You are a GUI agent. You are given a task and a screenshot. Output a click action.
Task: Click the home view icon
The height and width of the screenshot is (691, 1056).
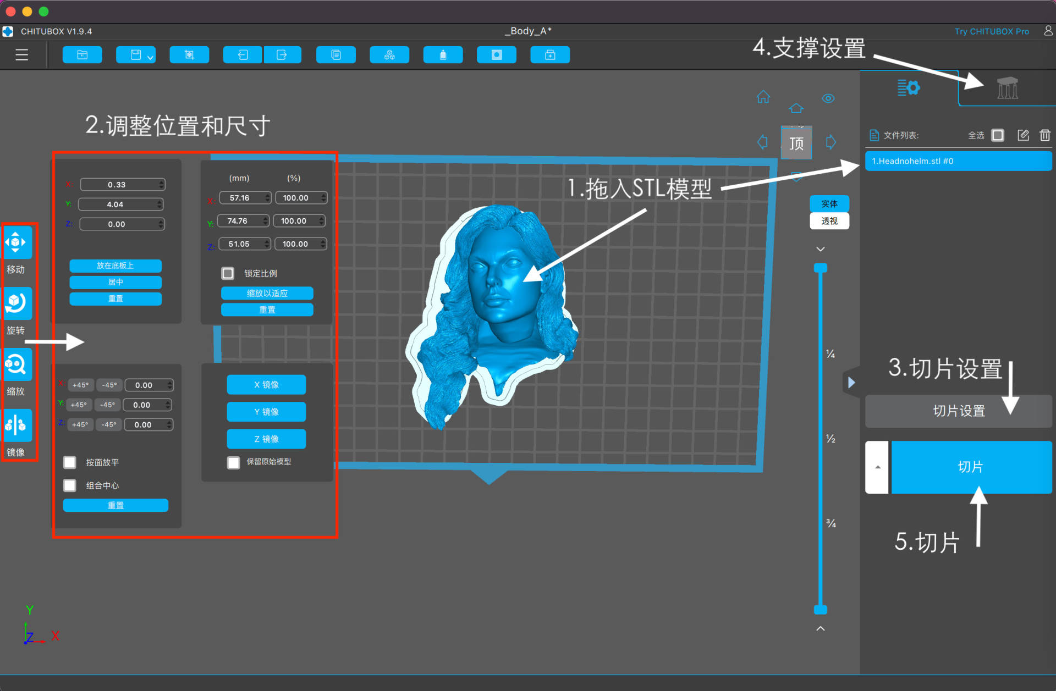[763, 97]
